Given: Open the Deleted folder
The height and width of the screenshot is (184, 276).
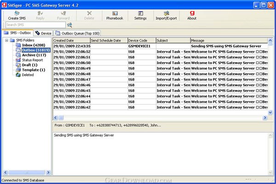Looking at the screenshot, I should tap(28, 75).
